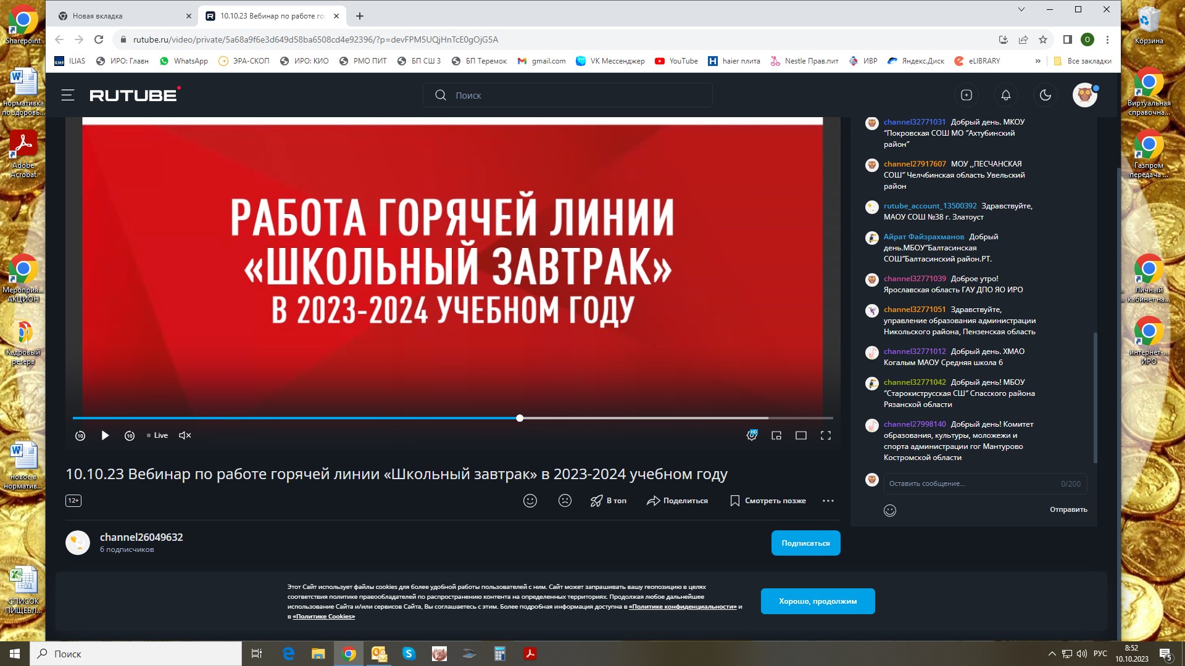Screen dimensions: 1185x666
Task: Bookmark this page with star
Action: click(1043, 39)
